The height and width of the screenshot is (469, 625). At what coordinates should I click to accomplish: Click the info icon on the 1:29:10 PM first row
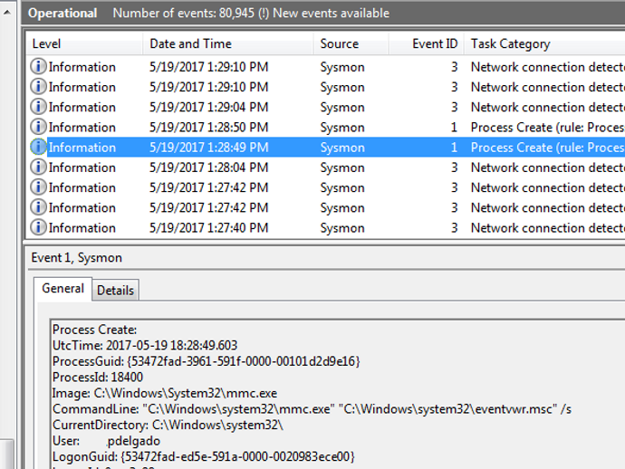tap(38, 67)
